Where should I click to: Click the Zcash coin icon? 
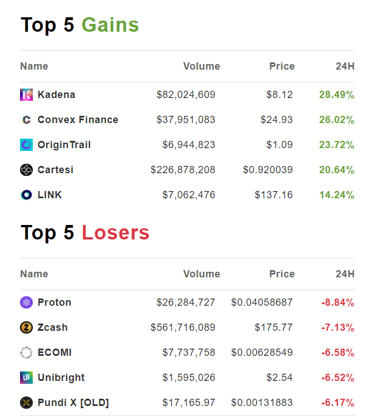point(26,327)
